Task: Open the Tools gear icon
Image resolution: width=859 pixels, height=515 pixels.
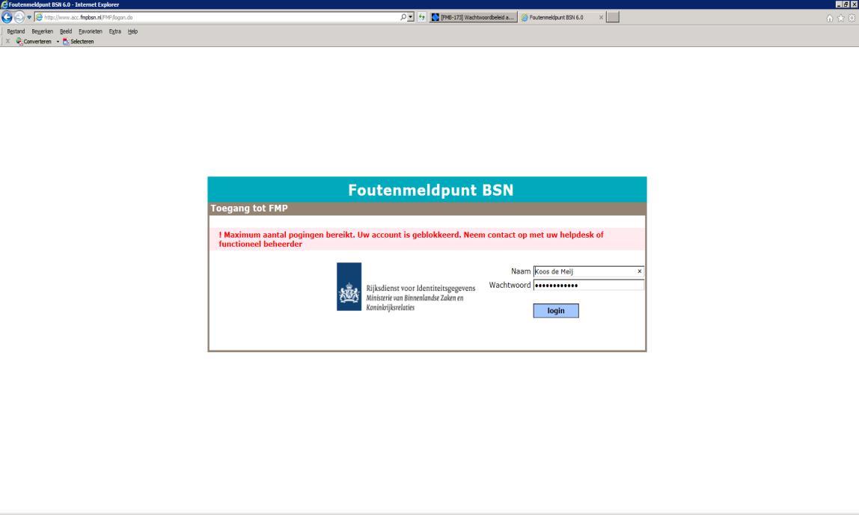Action: point(852,18)
